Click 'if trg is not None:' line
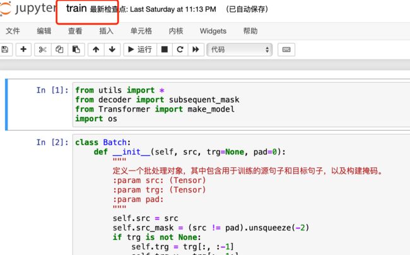This screenshot has height=255, width=410. (157, 237)
